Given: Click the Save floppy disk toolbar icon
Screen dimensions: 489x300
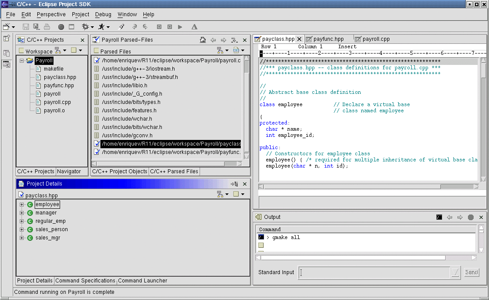Looking at the screenshot, I should [26, 27].
